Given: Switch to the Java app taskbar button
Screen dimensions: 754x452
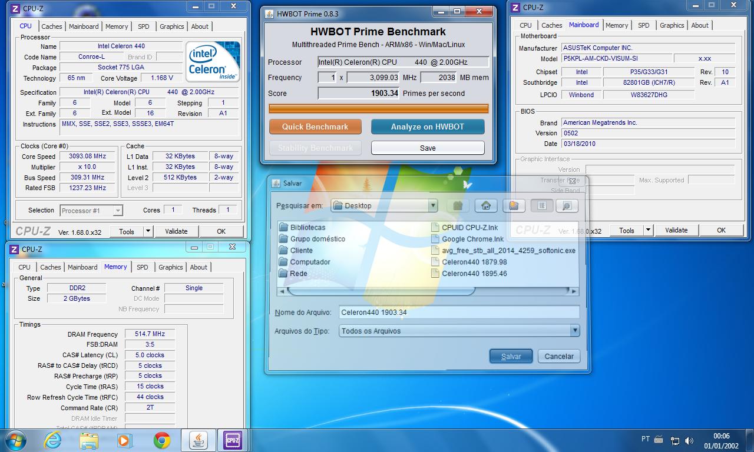Looking at the screenshot, I should 199,440.
